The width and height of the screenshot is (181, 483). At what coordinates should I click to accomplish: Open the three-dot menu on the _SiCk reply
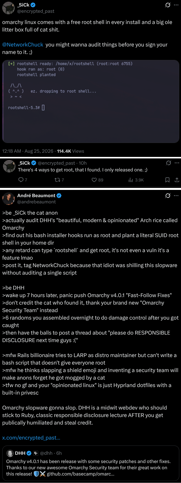[x=177, y=163]
